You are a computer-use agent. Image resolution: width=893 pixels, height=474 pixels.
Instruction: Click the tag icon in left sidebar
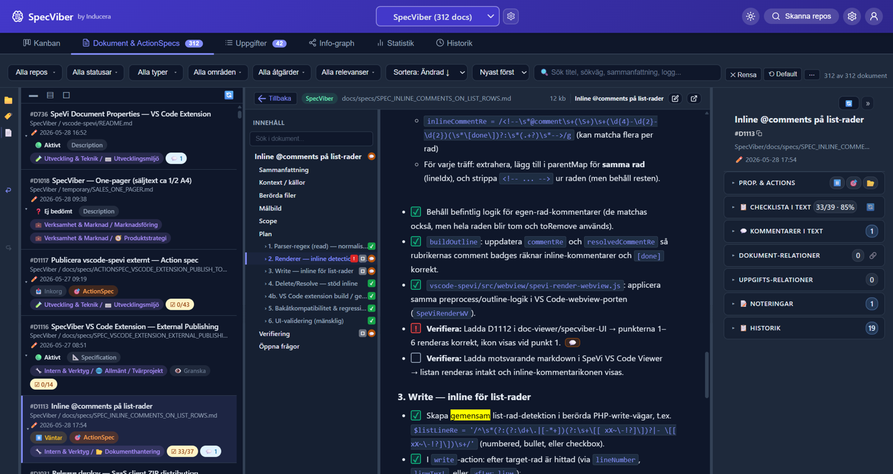(8, 116)
